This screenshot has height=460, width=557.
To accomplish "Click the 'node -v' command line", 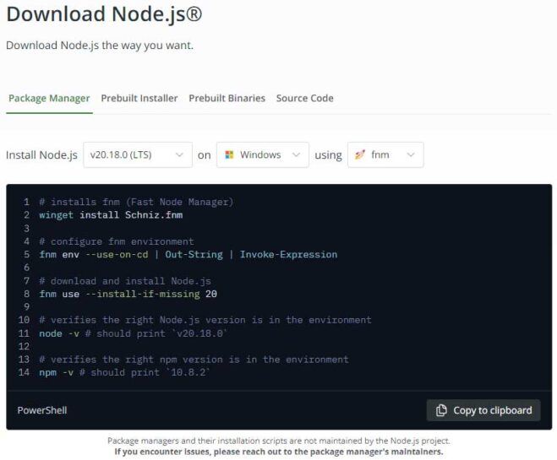I will pos(134,333).
